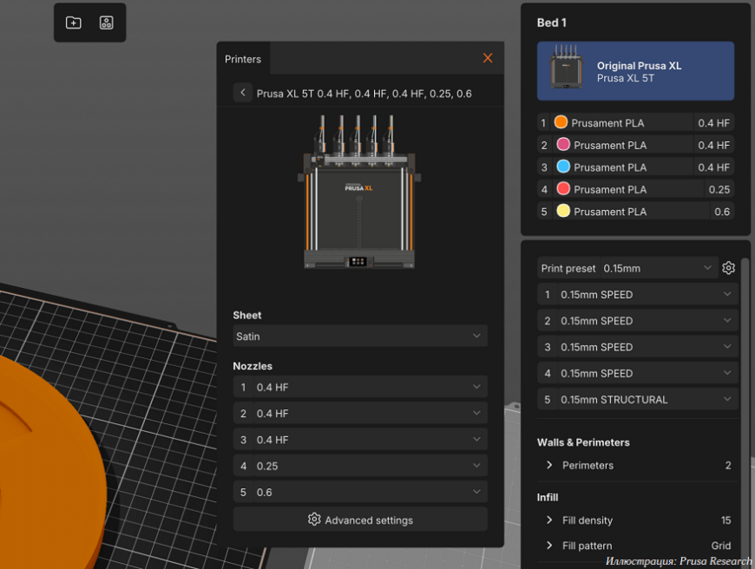This screenshot has height=569, width=755.
Task: Click the yellow color swatch of filament 5
Action: coord(563,211)
